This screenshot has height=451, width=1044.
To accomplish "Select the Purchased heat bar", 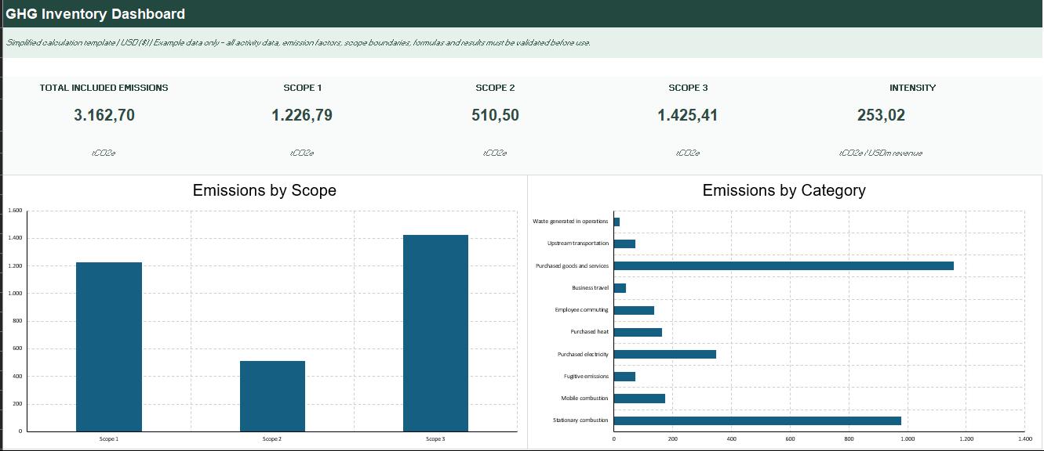I will pos(638,332).
